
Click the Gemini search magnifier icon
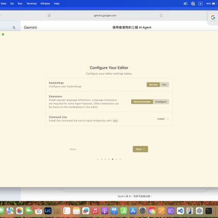pos(14,28)
